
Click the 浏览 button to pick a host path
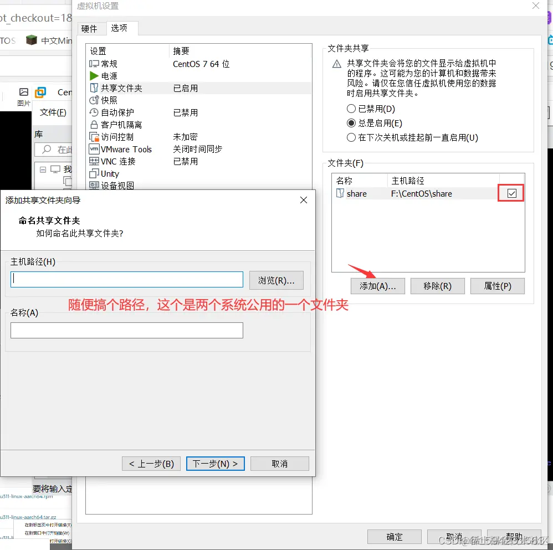coord(276,280)
